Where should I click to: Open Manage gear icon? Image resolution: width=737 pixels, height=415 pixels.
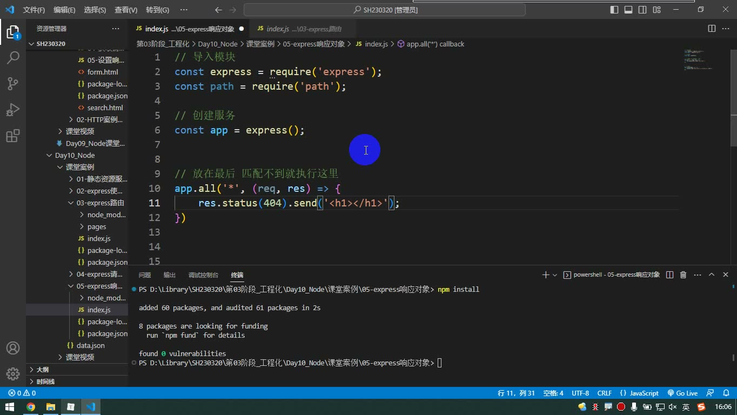coord(13,373)
